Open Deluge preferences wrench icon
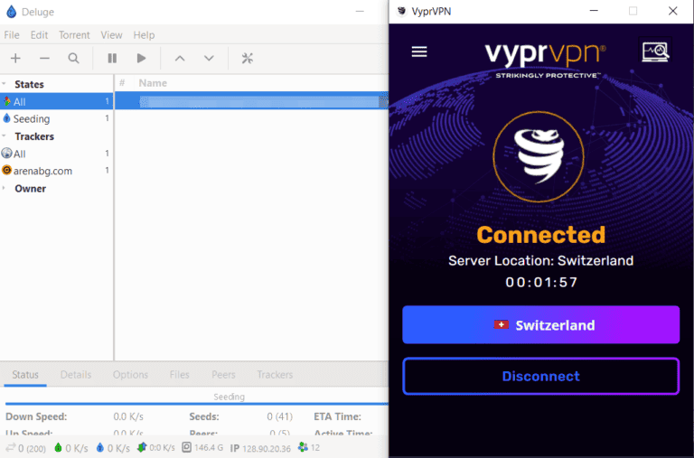This screenshot has width=694, height=458. (247, 58)
